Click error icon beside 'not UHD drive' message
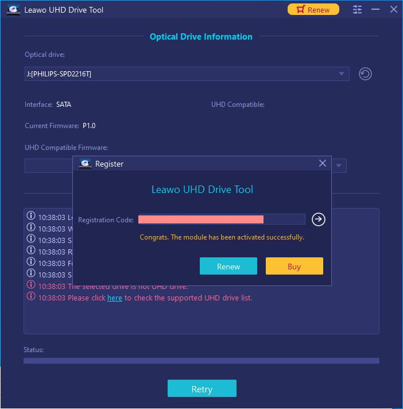The height and width of the screenshot is (409, 403). 31,285
